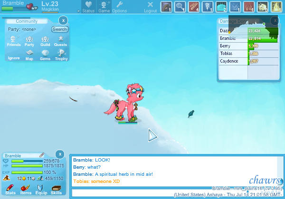Screen dimensions: 285x199
Task: Use the cyan dome shield skill showing 2
Action: pyautogui.click(x=221, y=7)
